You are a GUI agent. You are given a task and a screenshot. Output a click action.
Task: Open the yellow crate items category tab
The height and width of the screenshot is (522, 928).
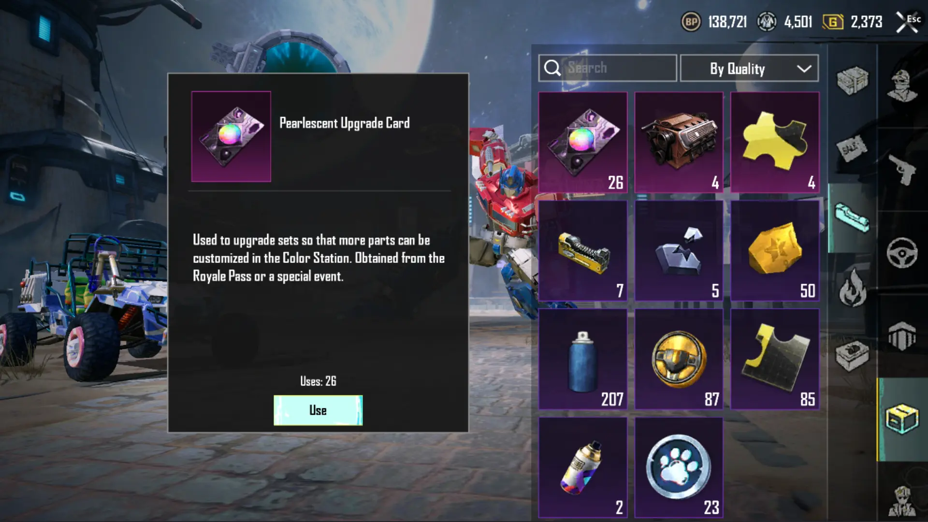(902, 419)
